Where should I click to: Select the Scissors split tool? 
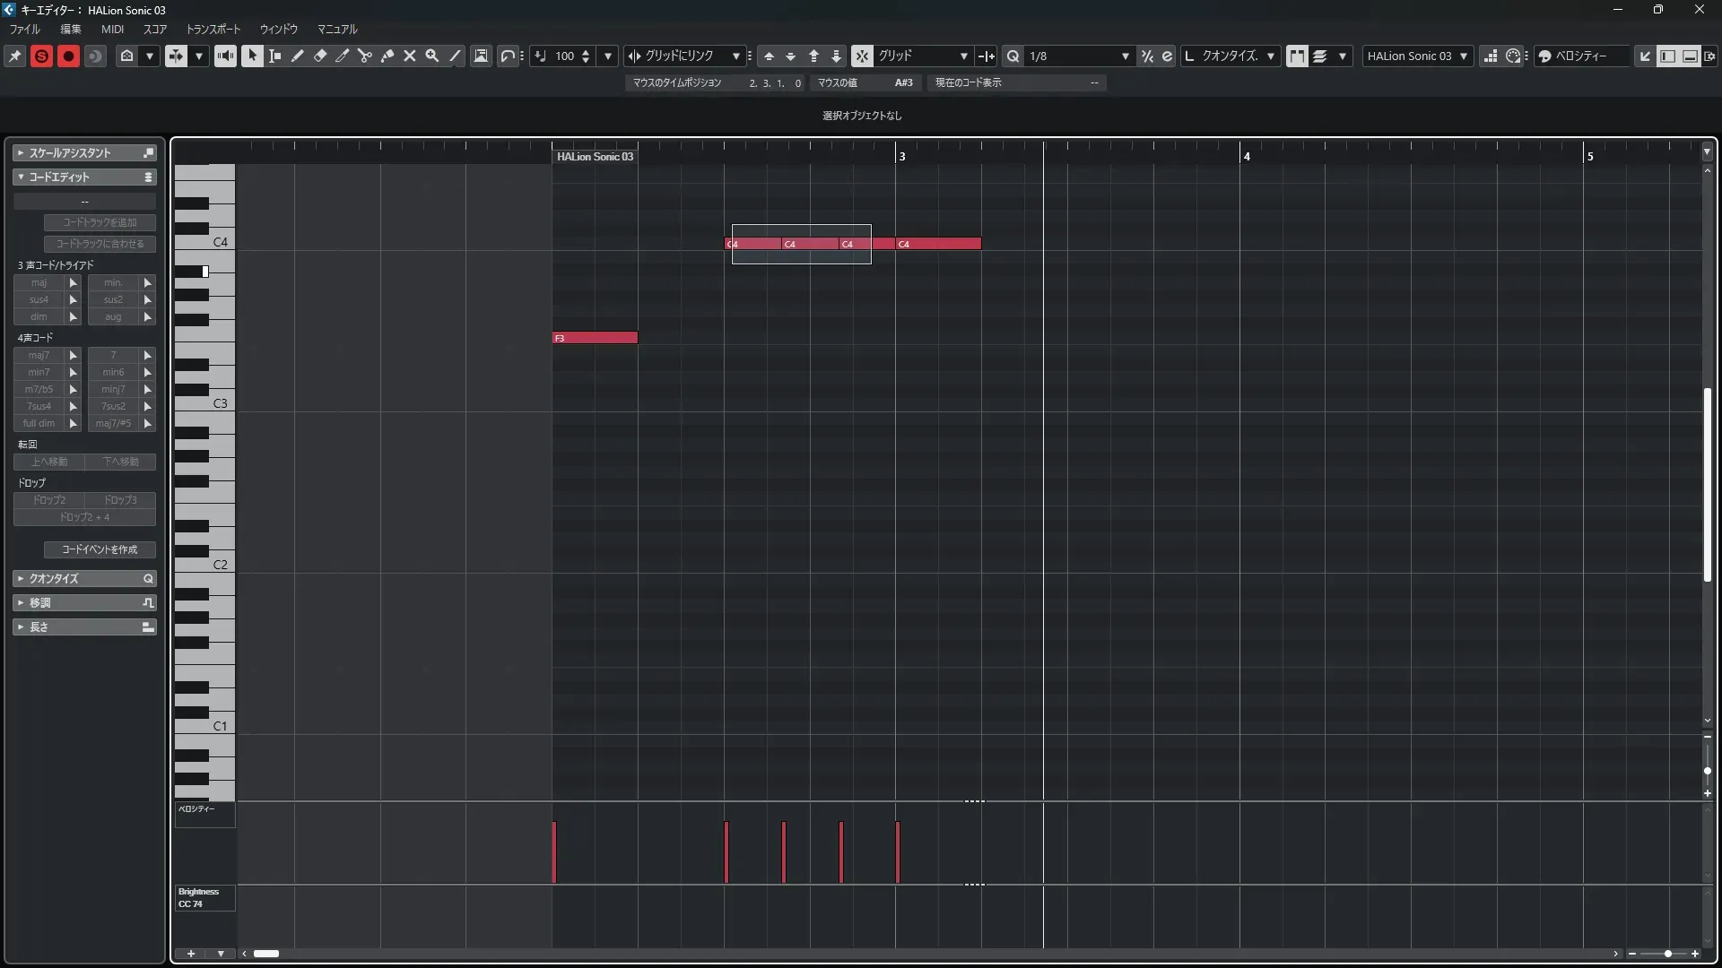pos(364,56)
